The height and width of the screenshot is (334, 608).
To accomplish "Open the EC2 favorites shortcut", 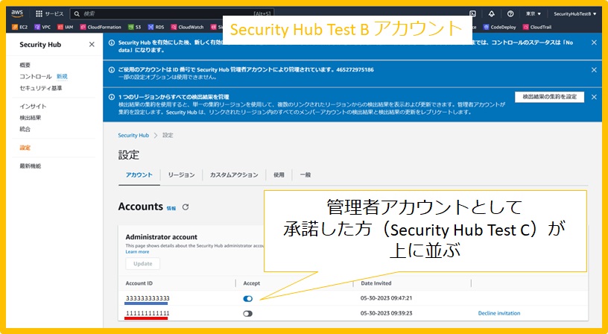I will click(x=20, y=27).
